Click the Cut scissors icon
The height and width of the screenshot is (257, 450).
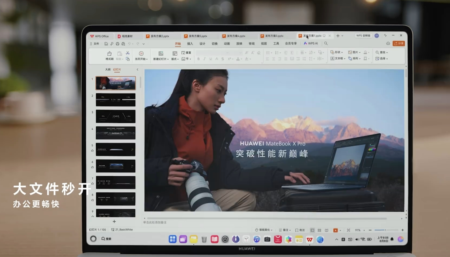point(128,53)
